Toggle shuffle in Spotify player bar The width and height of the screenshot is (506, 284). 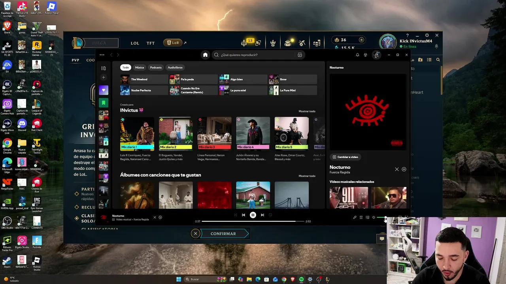click(236, 215)
